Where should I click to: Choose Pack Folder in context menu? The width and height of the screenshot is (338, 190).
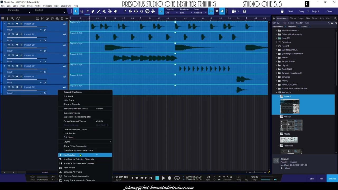point(85,168)
